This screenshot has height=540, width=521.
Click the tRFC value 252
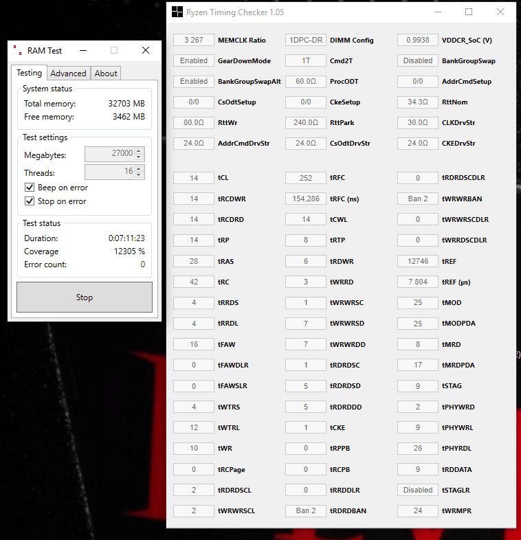tap(306, 178)
